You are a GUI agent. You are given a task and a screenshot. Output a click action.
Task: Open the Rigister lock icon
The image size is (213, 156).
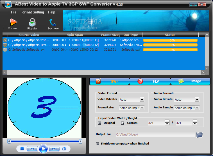pyautogui.click(x=32, y=22)
